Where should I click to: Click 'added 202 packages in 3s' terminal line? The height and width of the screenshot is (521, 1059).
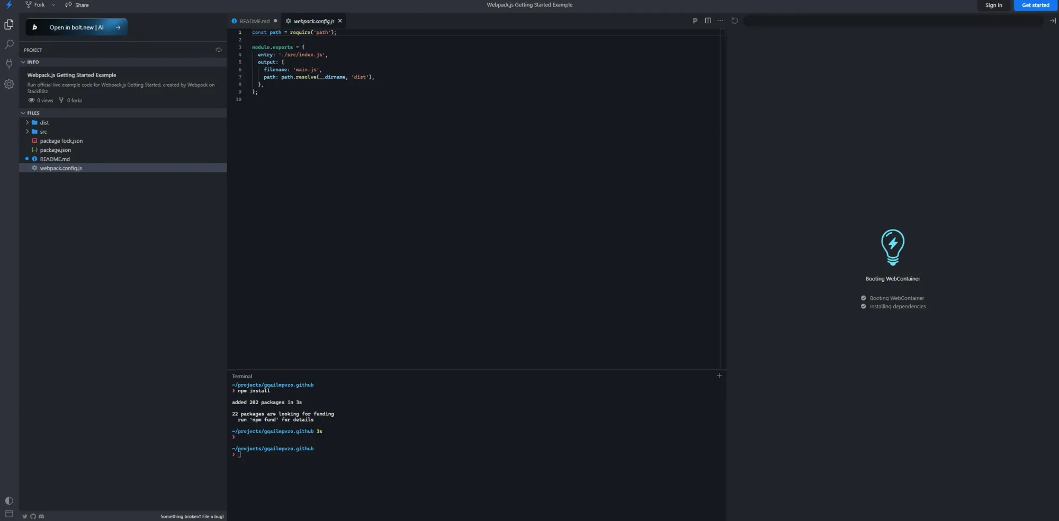click(x=267, y=402)
